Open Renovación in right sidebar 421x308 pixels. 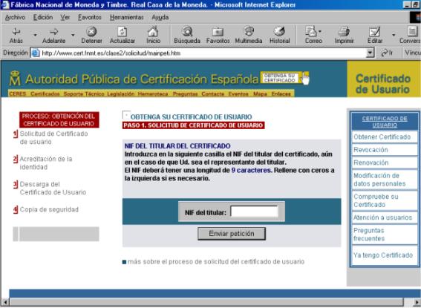pos(371,163)
